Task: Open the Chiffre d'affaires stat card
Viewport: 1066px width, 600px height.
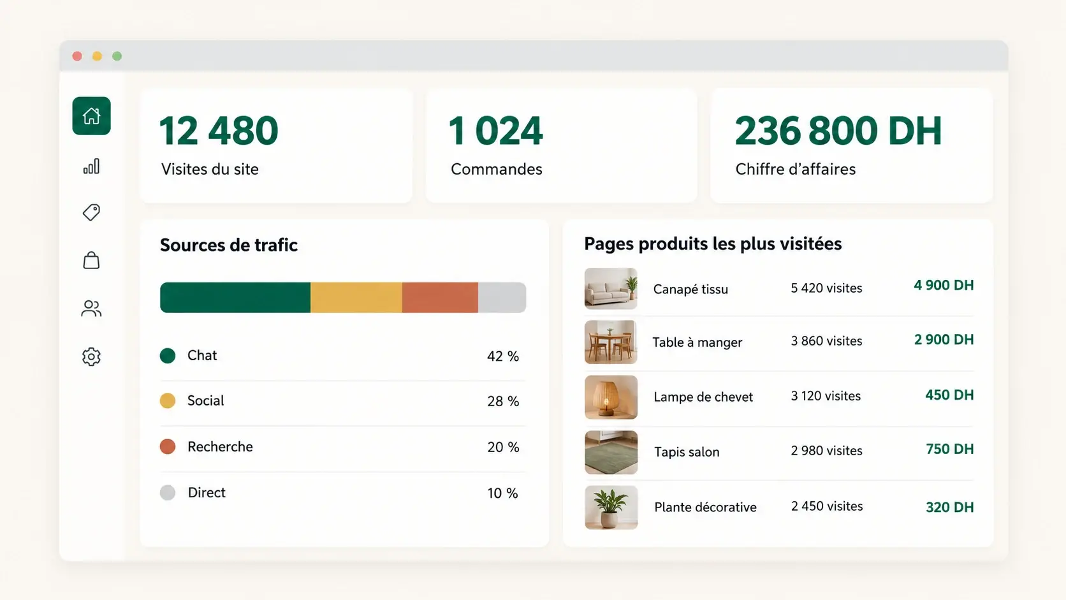Action: [852, 146]
